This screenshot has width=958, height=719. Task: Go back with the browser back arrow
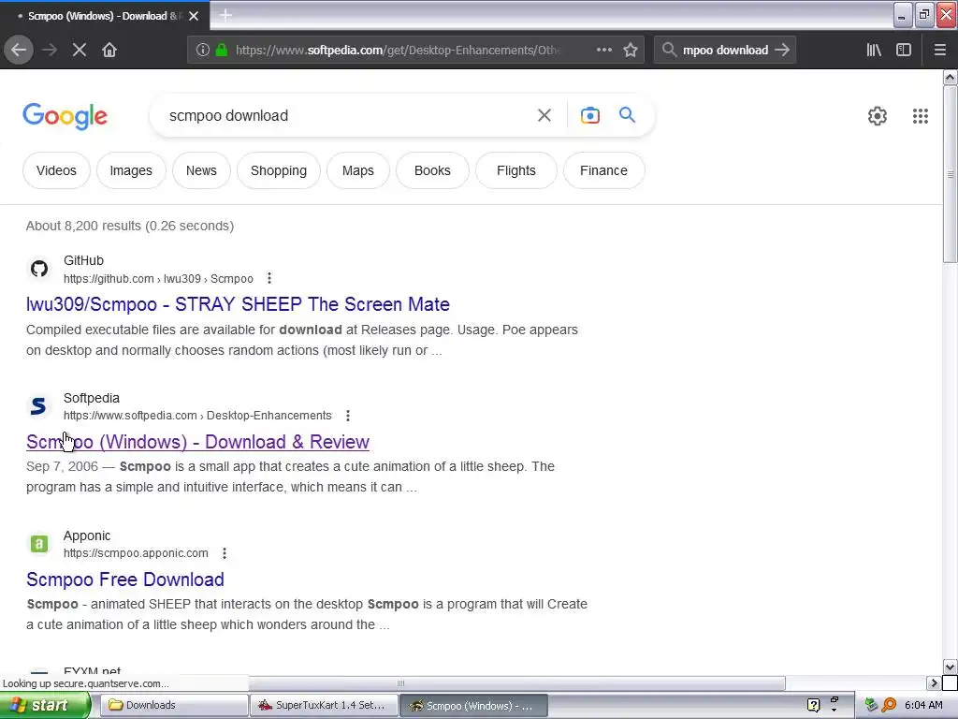19,50
